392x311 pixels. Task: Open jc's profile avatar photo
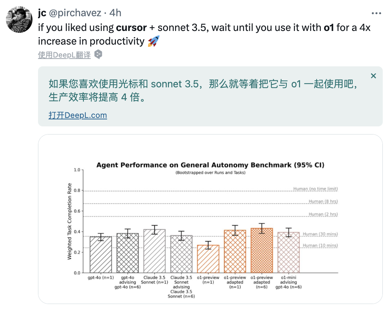pyautogui.click(x=19, y=20)
